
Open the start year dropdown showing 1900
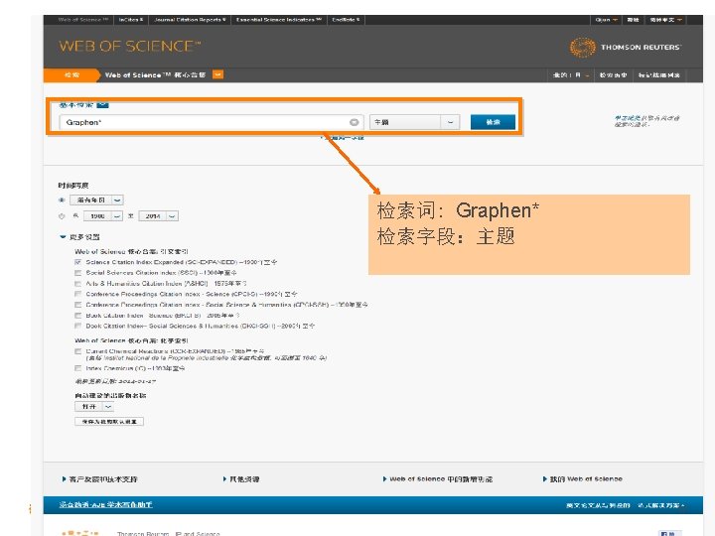103,216
